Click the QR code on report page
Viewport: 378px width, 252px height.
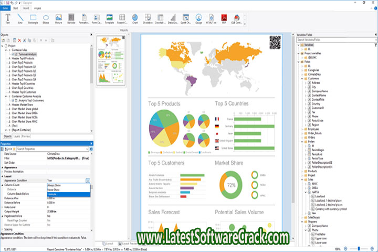275,43
